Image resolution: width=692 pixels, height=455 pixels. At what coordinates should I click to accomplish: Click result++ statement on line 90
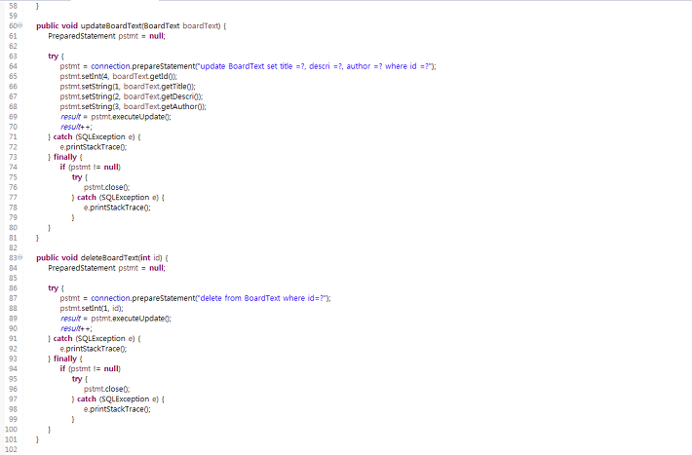click(x=76, y=328)
